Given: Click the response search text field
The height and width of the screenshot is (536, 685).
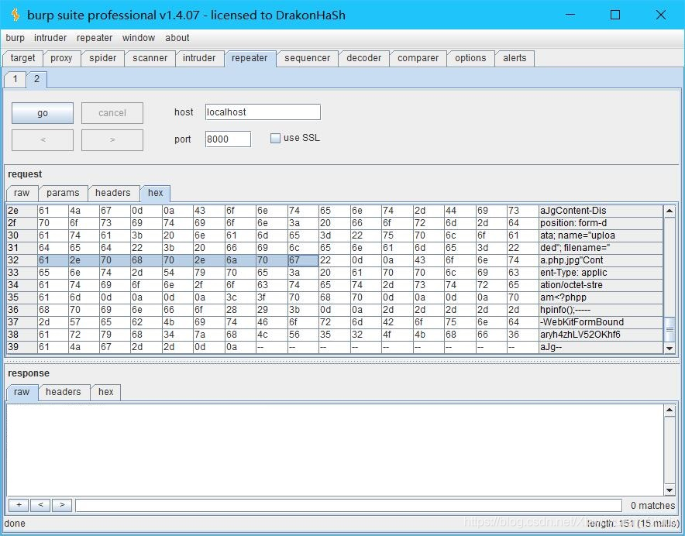Looking at the screenshot, I should [x=349, y=506].
